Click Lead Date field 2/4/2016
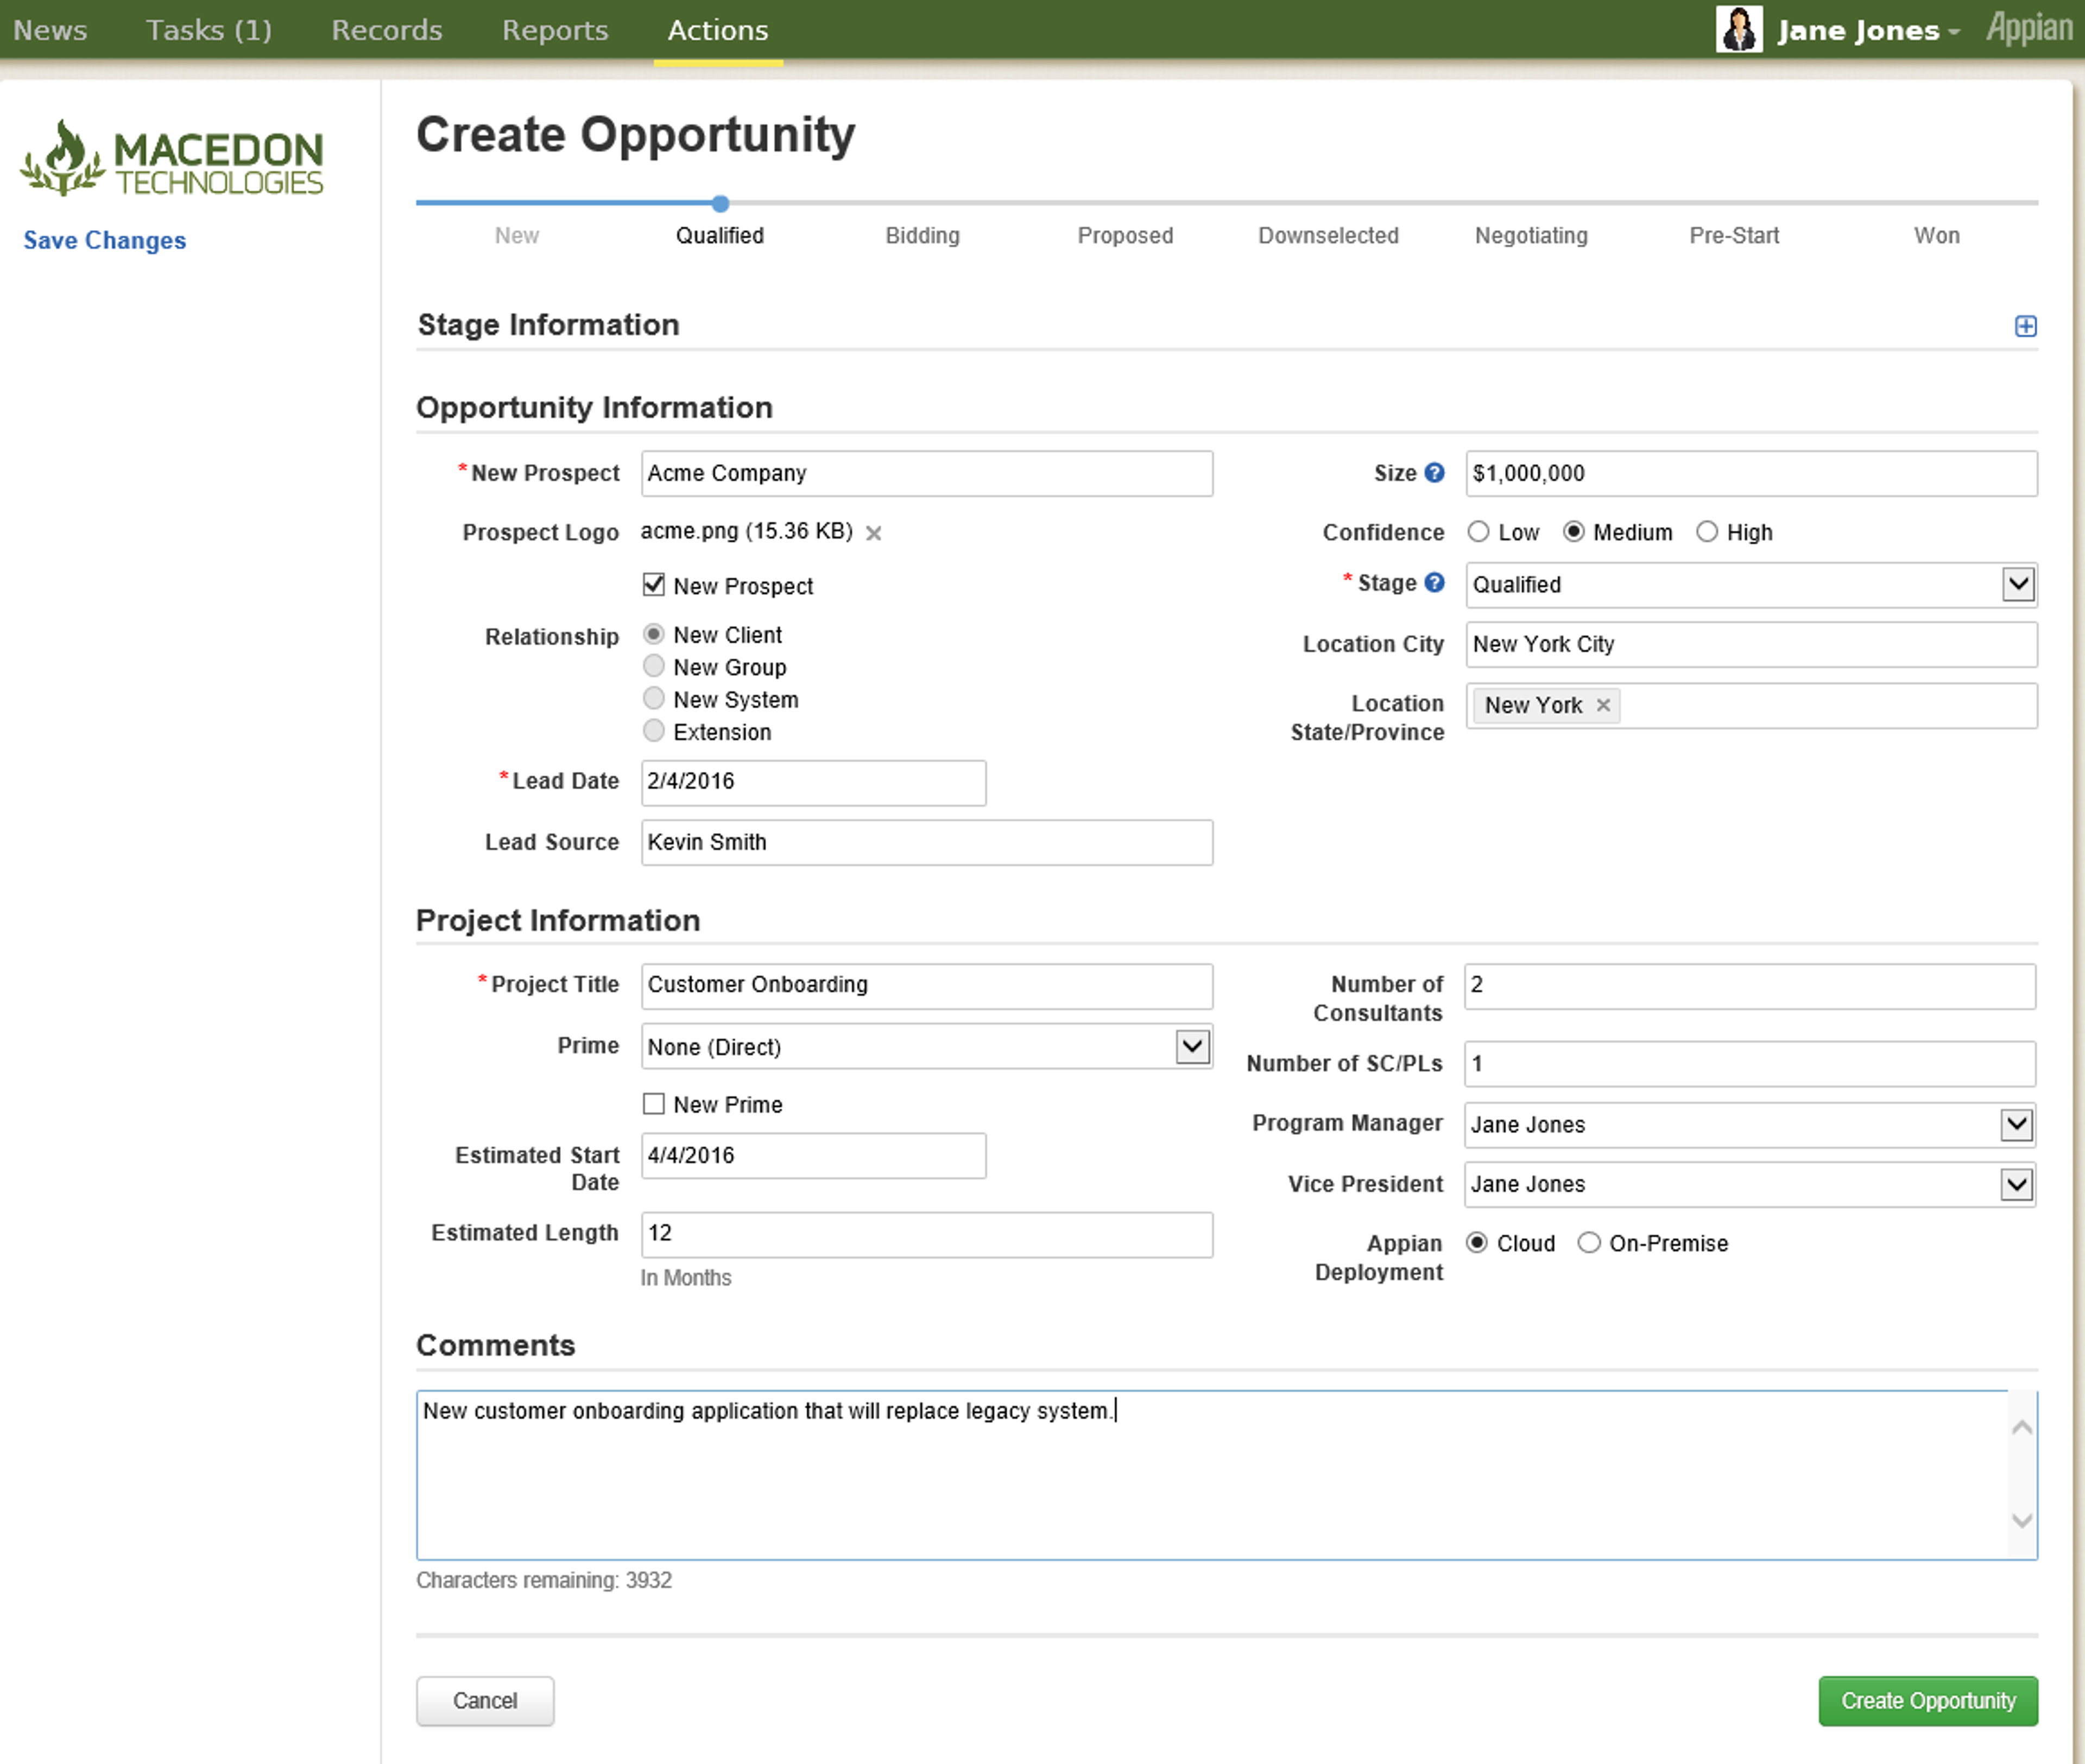The width and height of the screenshot is (2085, 1764). [813, 782]
